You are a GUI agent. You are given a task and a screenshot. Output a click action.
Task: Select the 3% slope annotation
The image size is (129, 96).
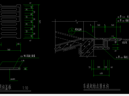pos(113,36)
